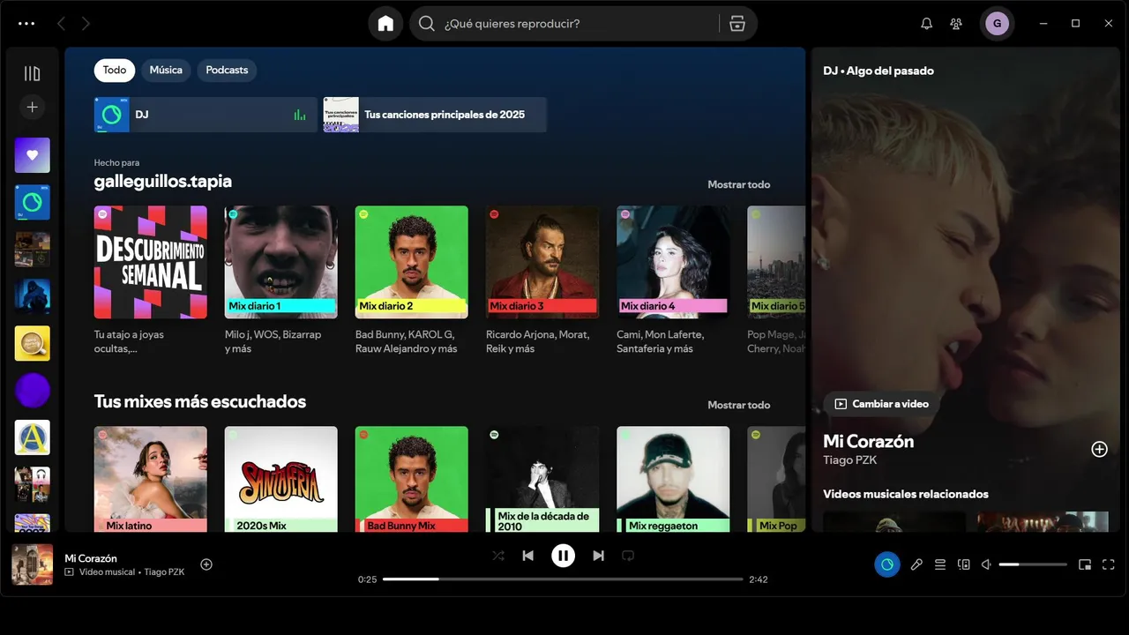Image resolution: width=1129 pixels, height=635 pixels.
Task: Open Mi Corazón title in side panel
Action: click(x=868, y=441)
